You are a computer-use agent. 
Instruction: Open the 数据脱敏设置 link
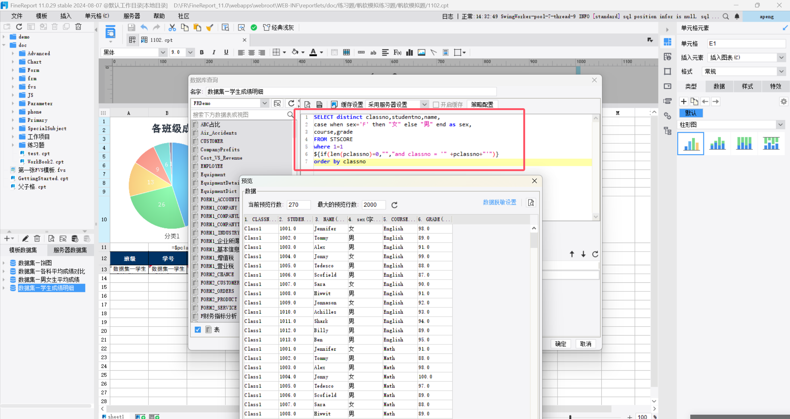[499, 202]
